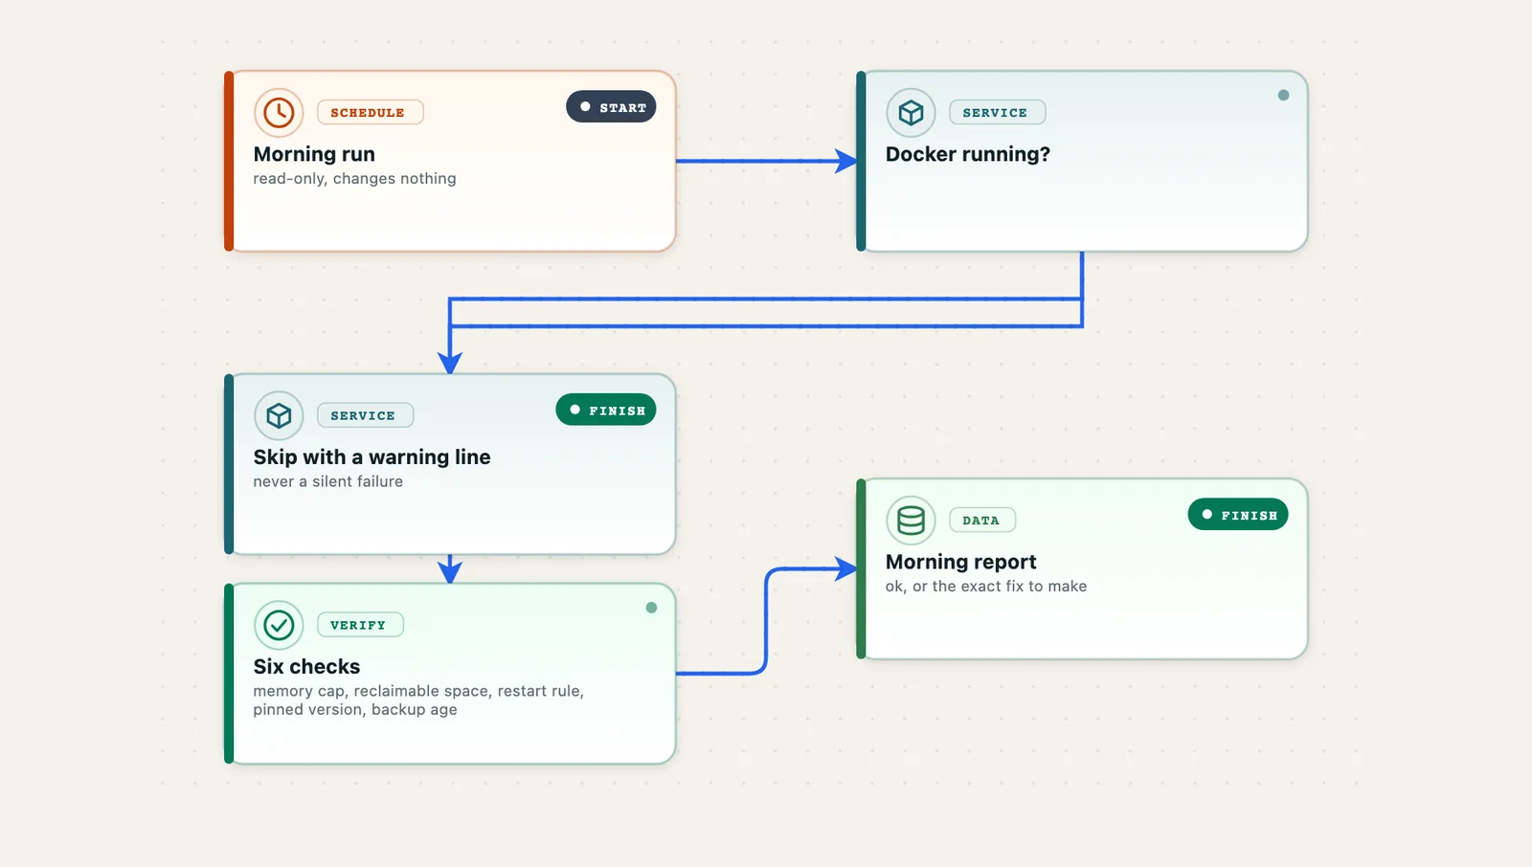Click the checkmark icon on Six checks node
1532x867 pixels.
(x=279, y=625)
